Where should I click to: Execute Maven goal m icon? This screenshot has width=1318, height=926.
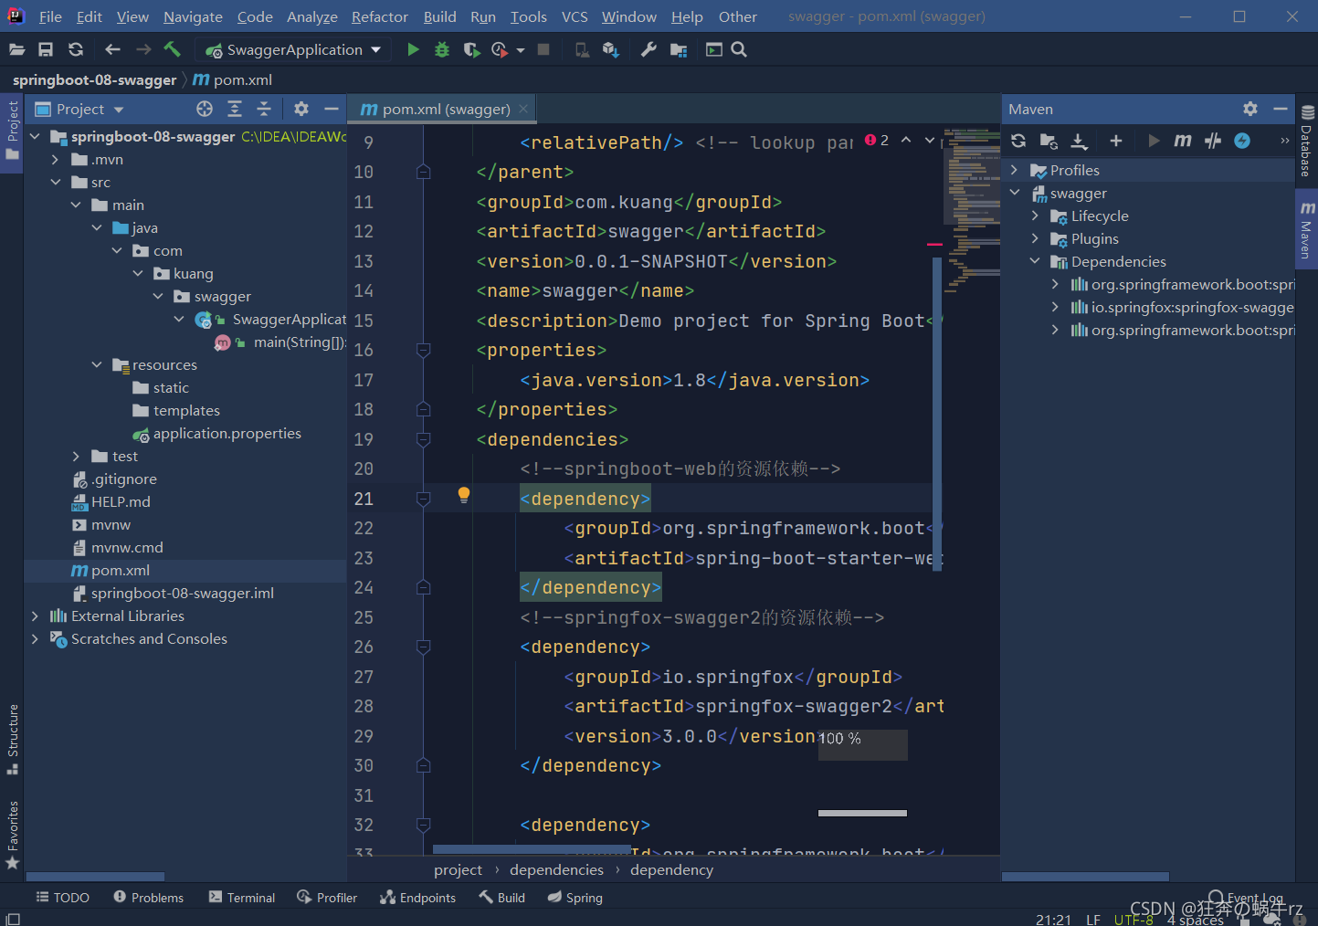point(1183,141)
